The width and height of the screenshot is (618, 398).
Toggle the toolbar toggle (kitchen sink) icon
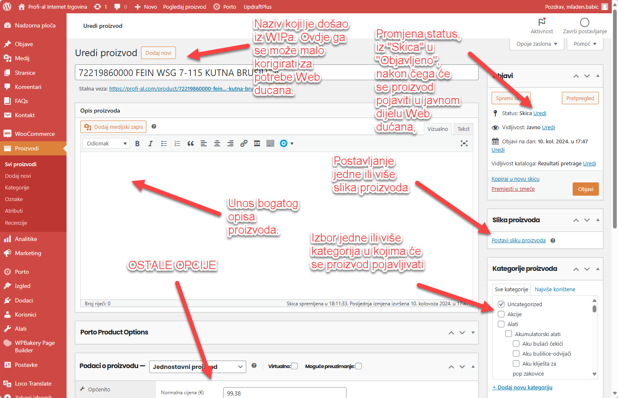click(270, 144)
